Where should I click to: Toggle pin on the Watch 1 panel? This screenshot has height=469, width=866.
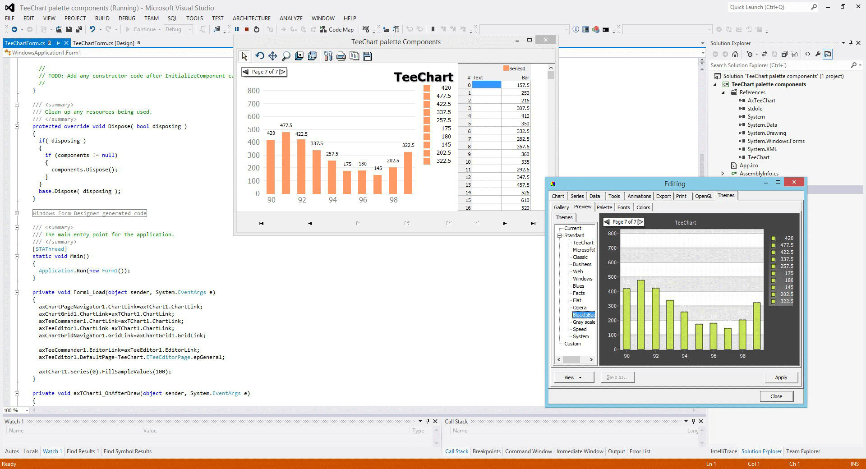click(428, 421)
